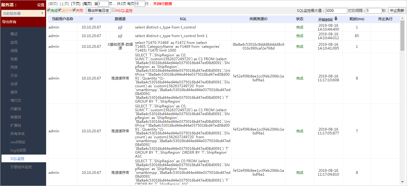Open the 所有字体 menu item
This screenshot has width=407, height=186.
click(x=18, y=133)
